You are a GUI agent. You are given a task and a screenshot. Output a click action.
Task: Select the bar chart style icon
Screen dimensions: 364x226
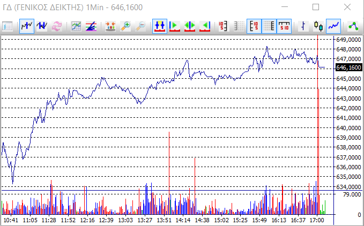pos(303,26)
